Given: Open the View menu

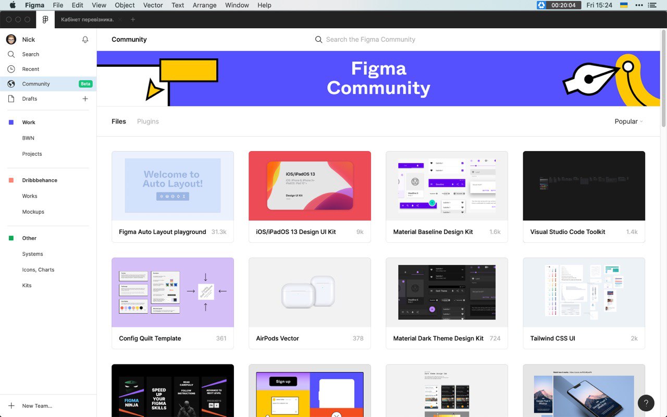Looking at the screenshot, I should point(99,5).
